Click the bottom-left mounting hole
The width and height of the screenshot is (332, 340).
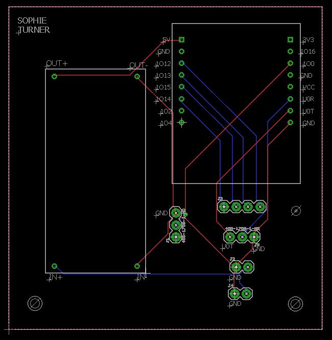[x=35, y=304]
